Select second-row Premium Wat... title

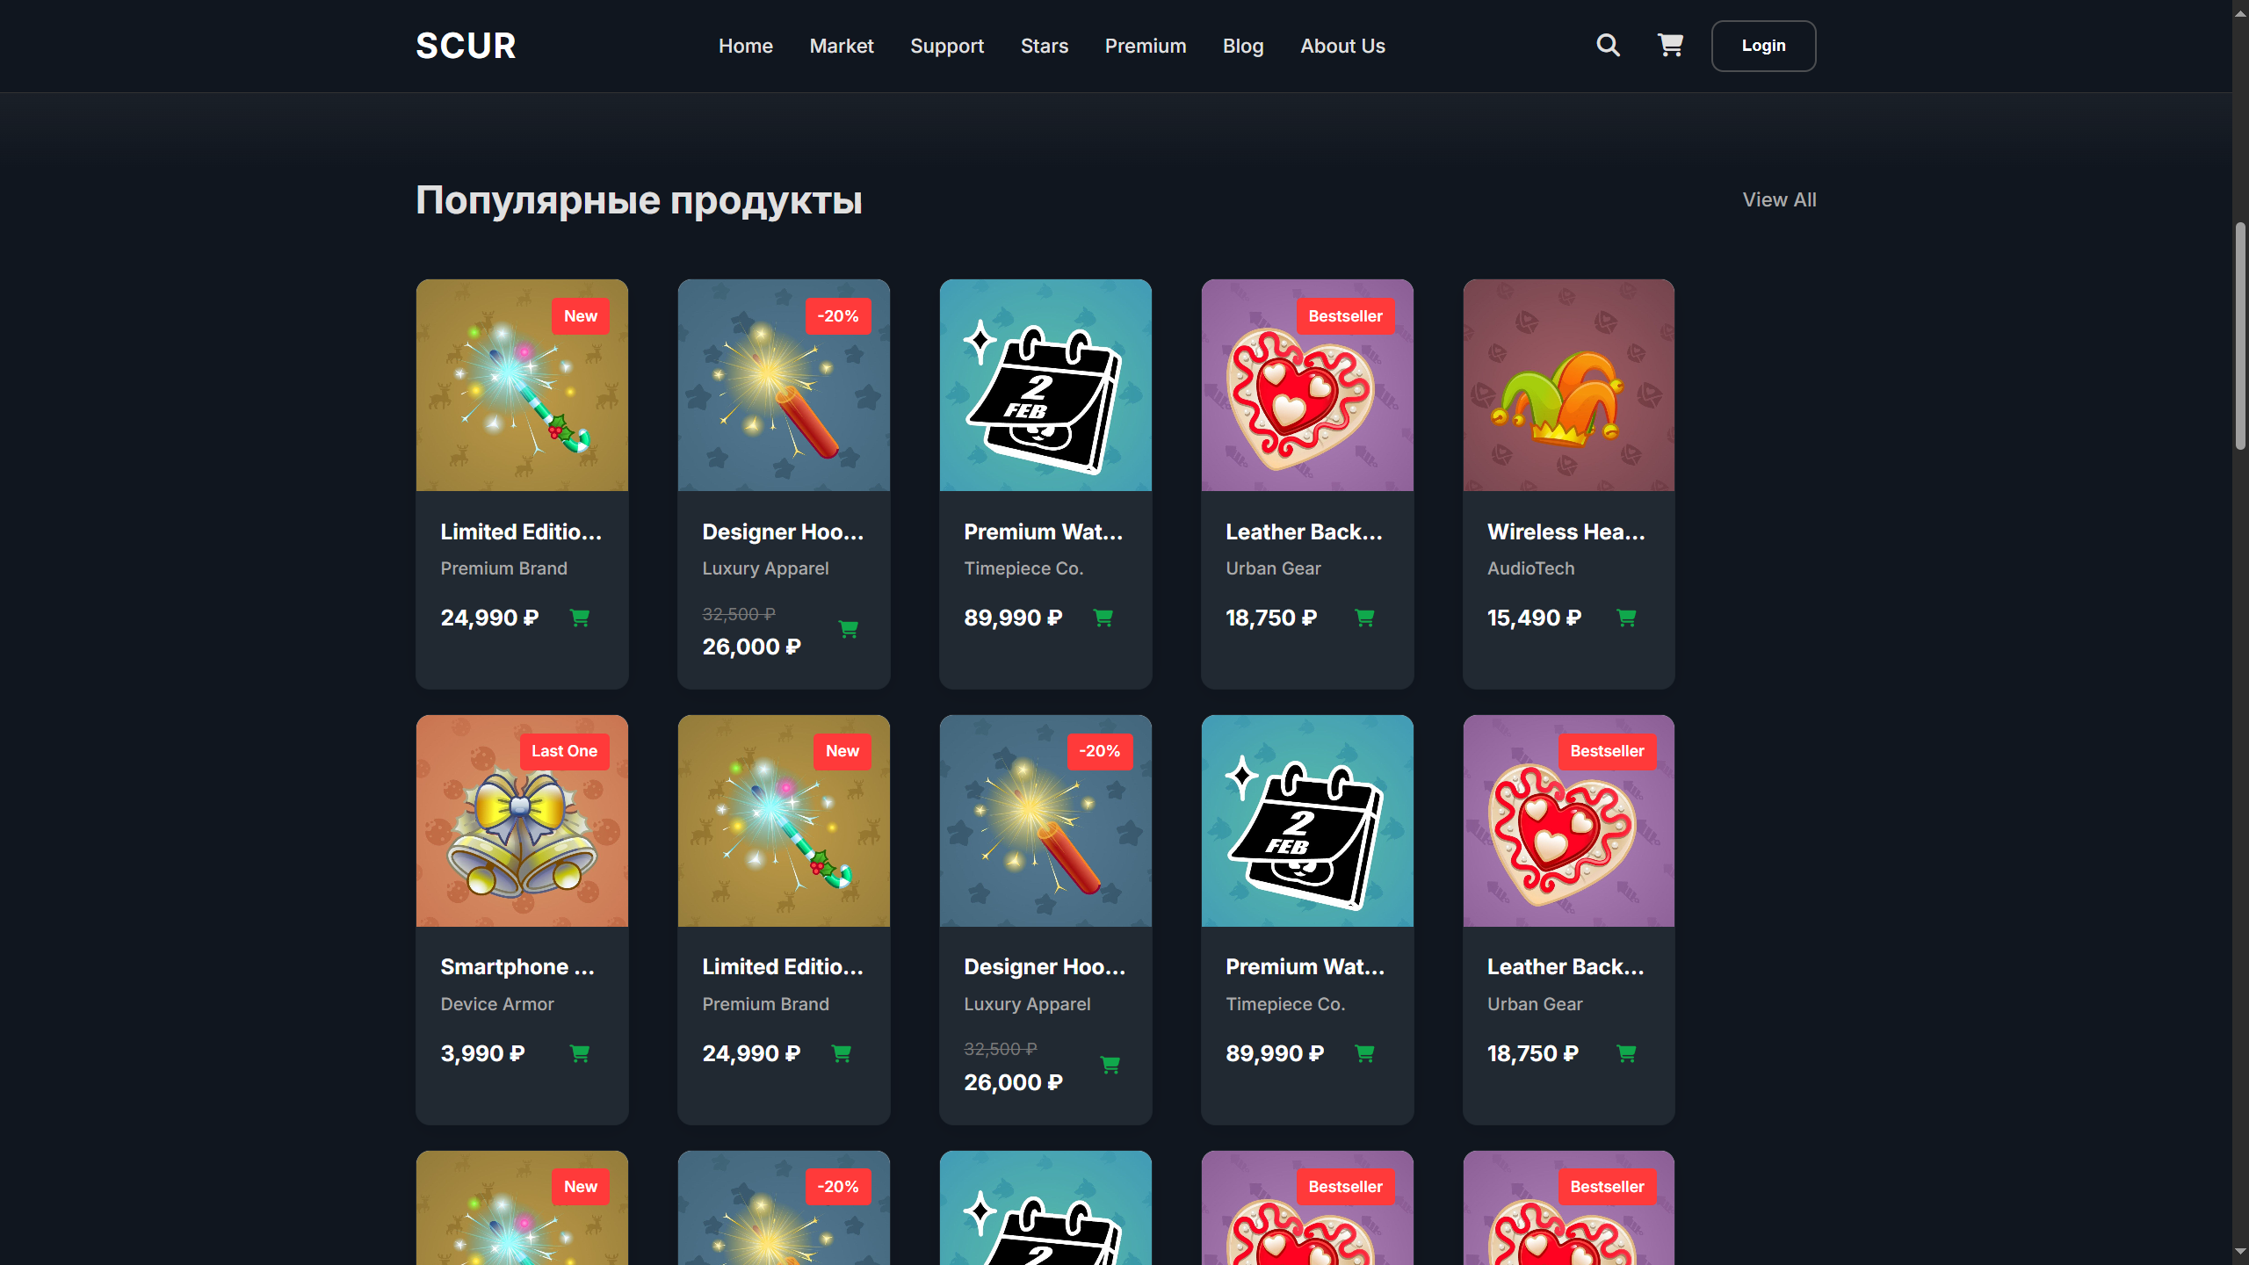(1305, 967)
